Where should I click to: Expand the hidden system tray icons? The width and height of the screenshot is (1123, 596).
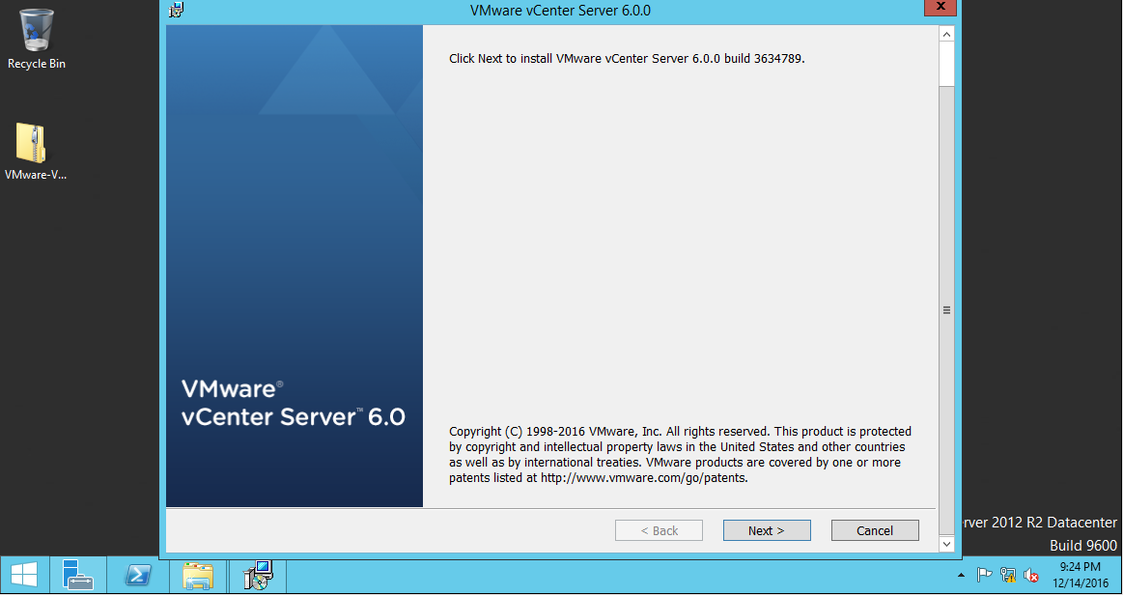(x=961, y=575)
